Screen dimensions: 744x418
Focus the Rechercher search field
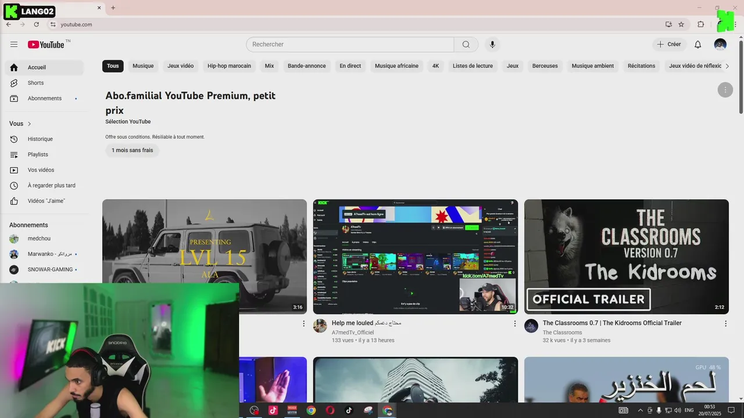click(x=350, y=45)
